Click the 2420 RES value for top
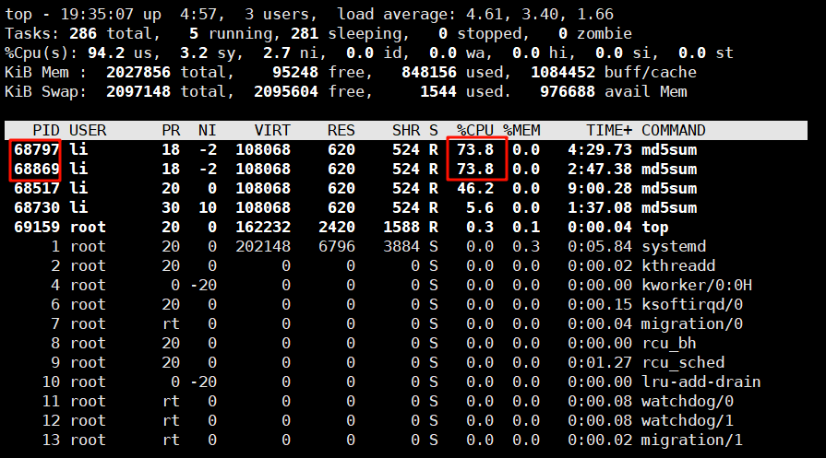This screenshot has width=826, height=458. (x=337, y=228)
